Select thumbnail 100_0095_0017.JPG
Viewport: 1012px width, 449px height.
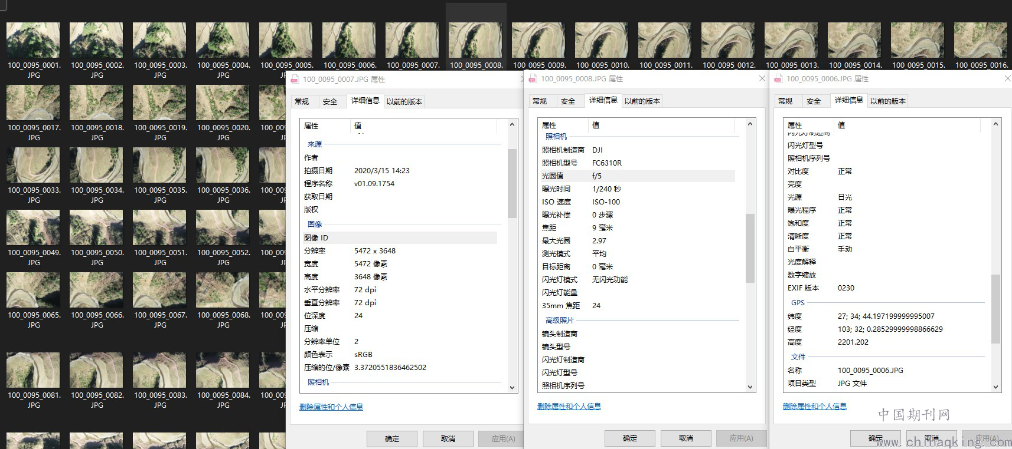[33, 103]
